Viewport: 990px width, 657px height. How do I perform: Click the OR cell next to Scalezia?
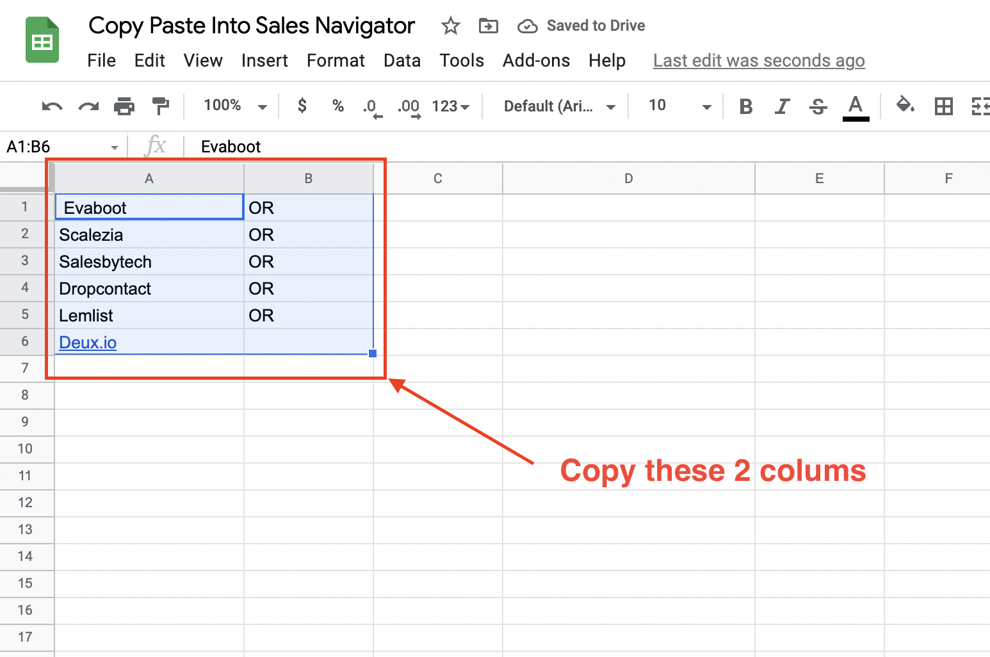pos(309,235)
